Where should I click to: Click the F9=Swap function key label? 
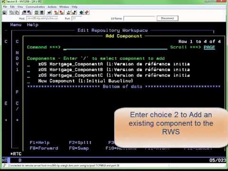tap(79, 148)
